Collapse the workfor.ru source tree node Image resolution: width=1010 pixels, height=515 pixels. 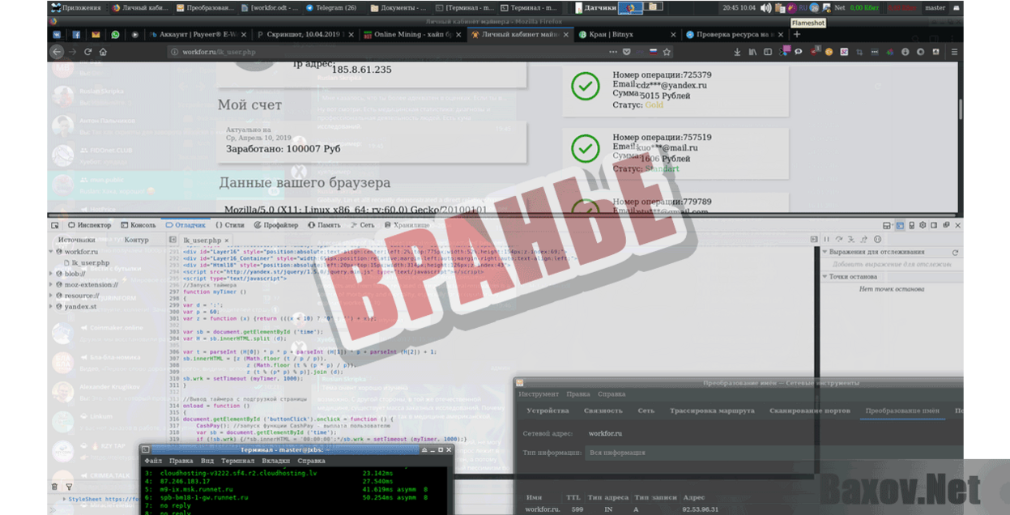tap(53, 252)
